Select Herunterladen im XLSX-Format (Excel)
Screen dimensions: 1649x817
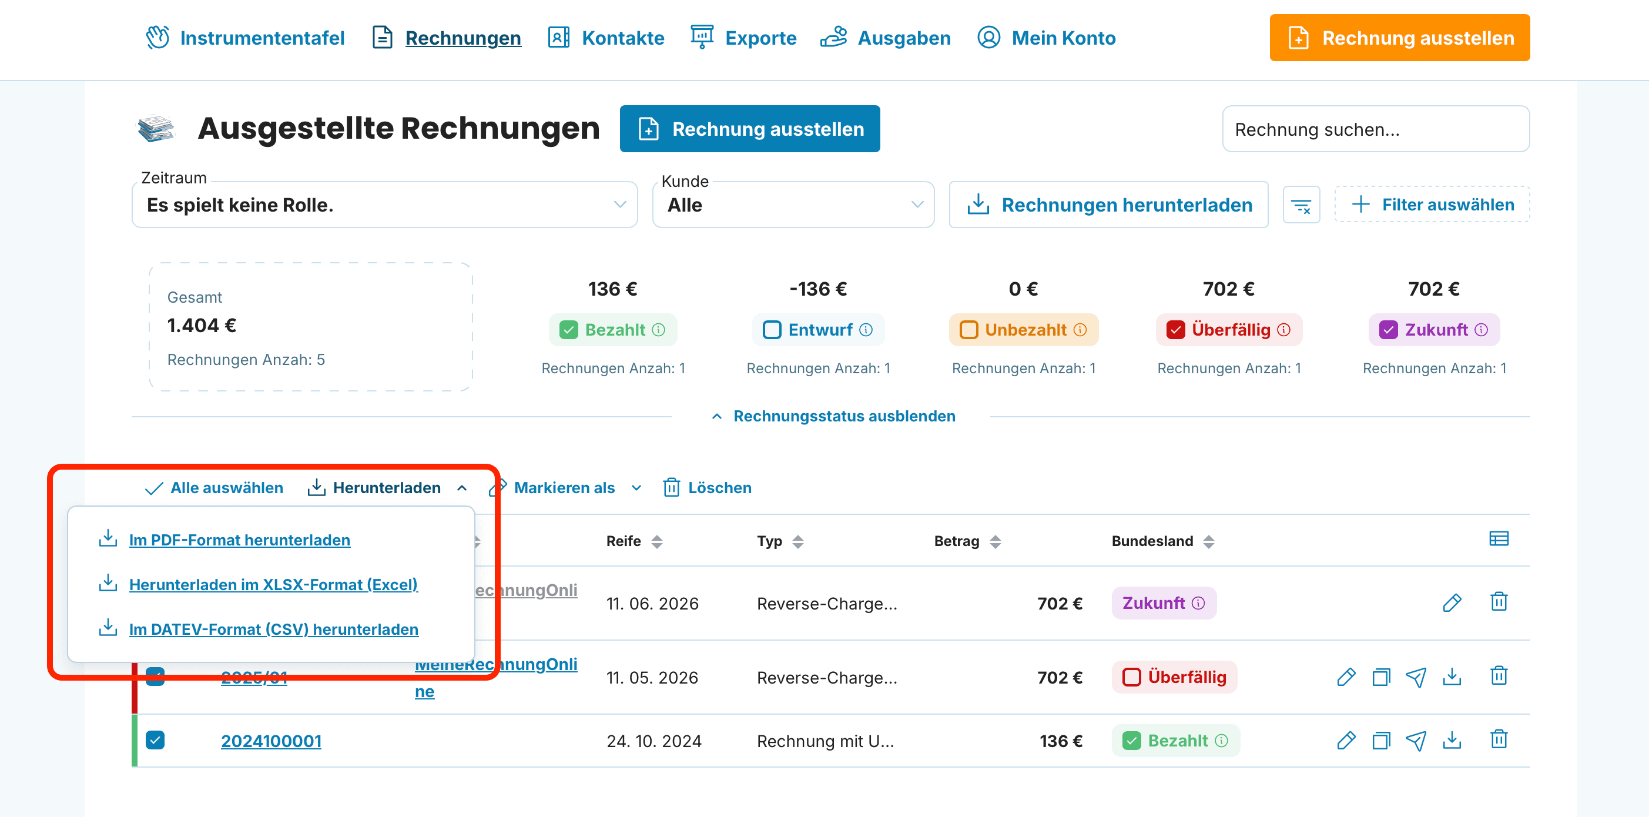(x=273, y=585)
